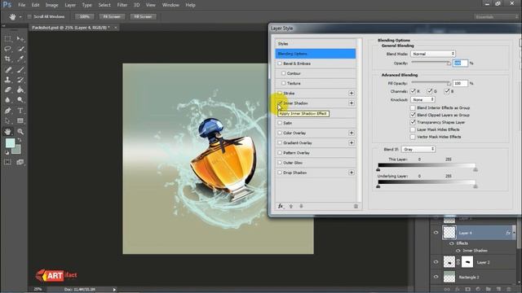The height and width of the screenshot is (293, 522).
Task: Add another Drop Shadow with plus button
Action: (352, 173)
